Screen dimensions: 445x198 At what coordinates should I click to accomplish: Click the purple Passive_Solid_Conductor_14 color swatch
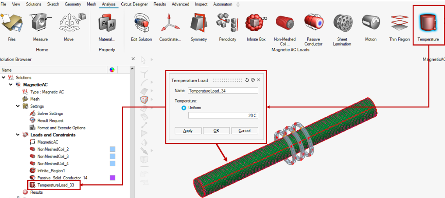(112, 178)
